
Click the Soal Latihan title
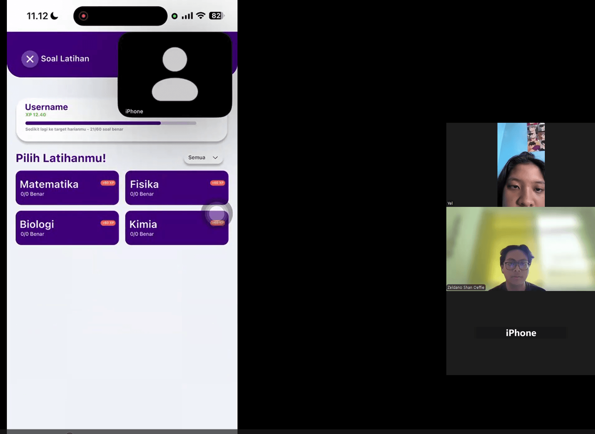pos(65,59)
